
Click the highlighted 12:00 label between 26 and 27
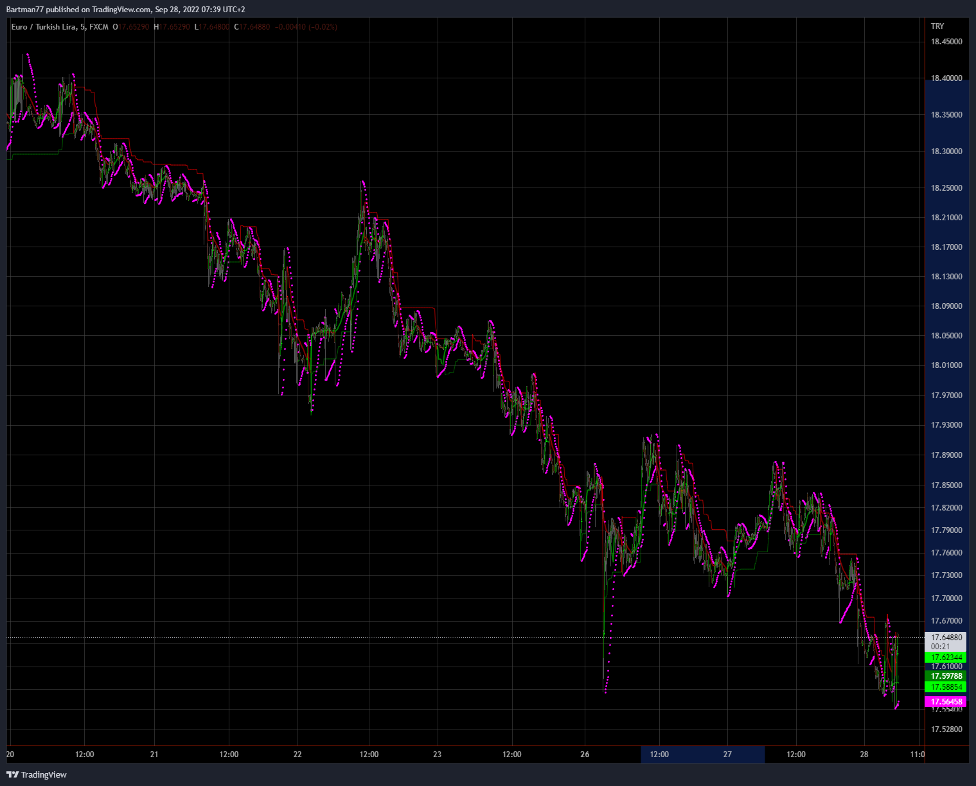[x=659, y=755]
